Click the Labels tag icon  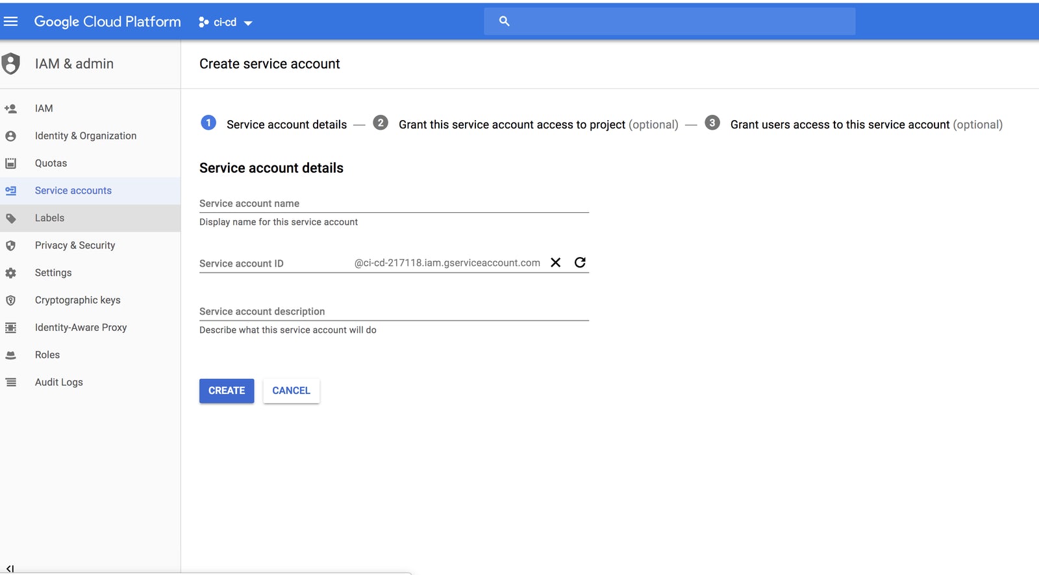10,218
